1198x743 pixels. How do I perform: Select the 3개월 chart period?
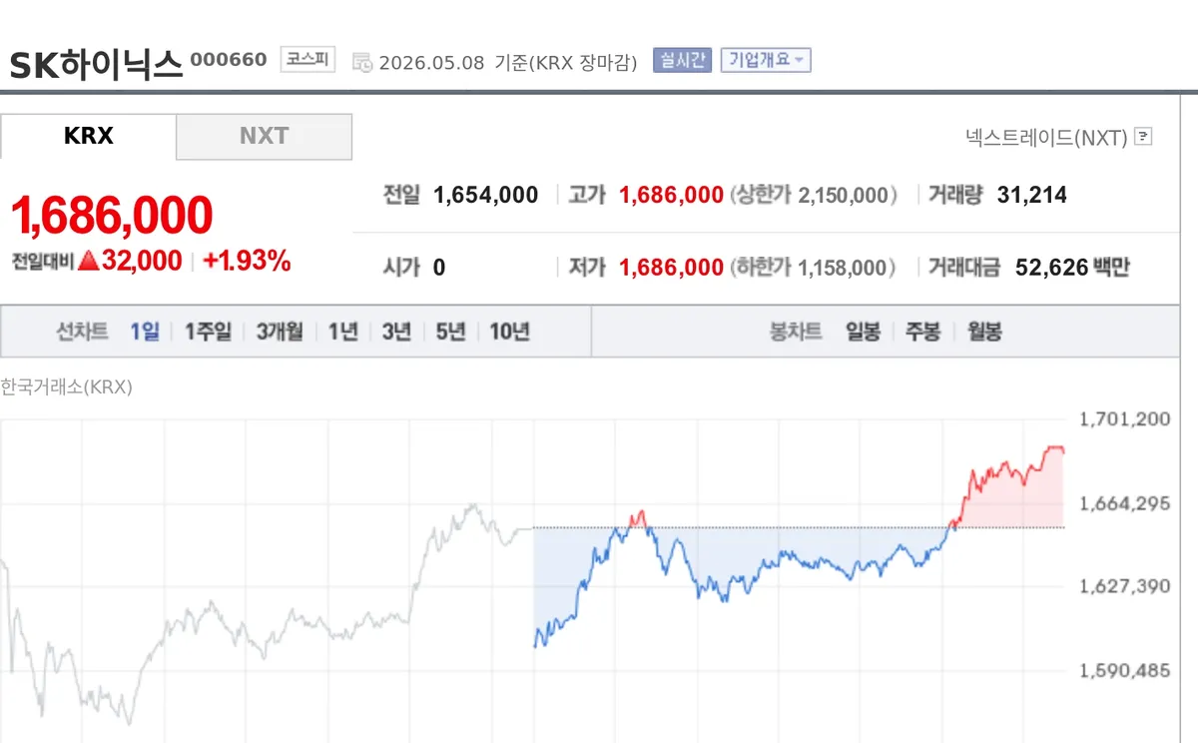[280, 332]
